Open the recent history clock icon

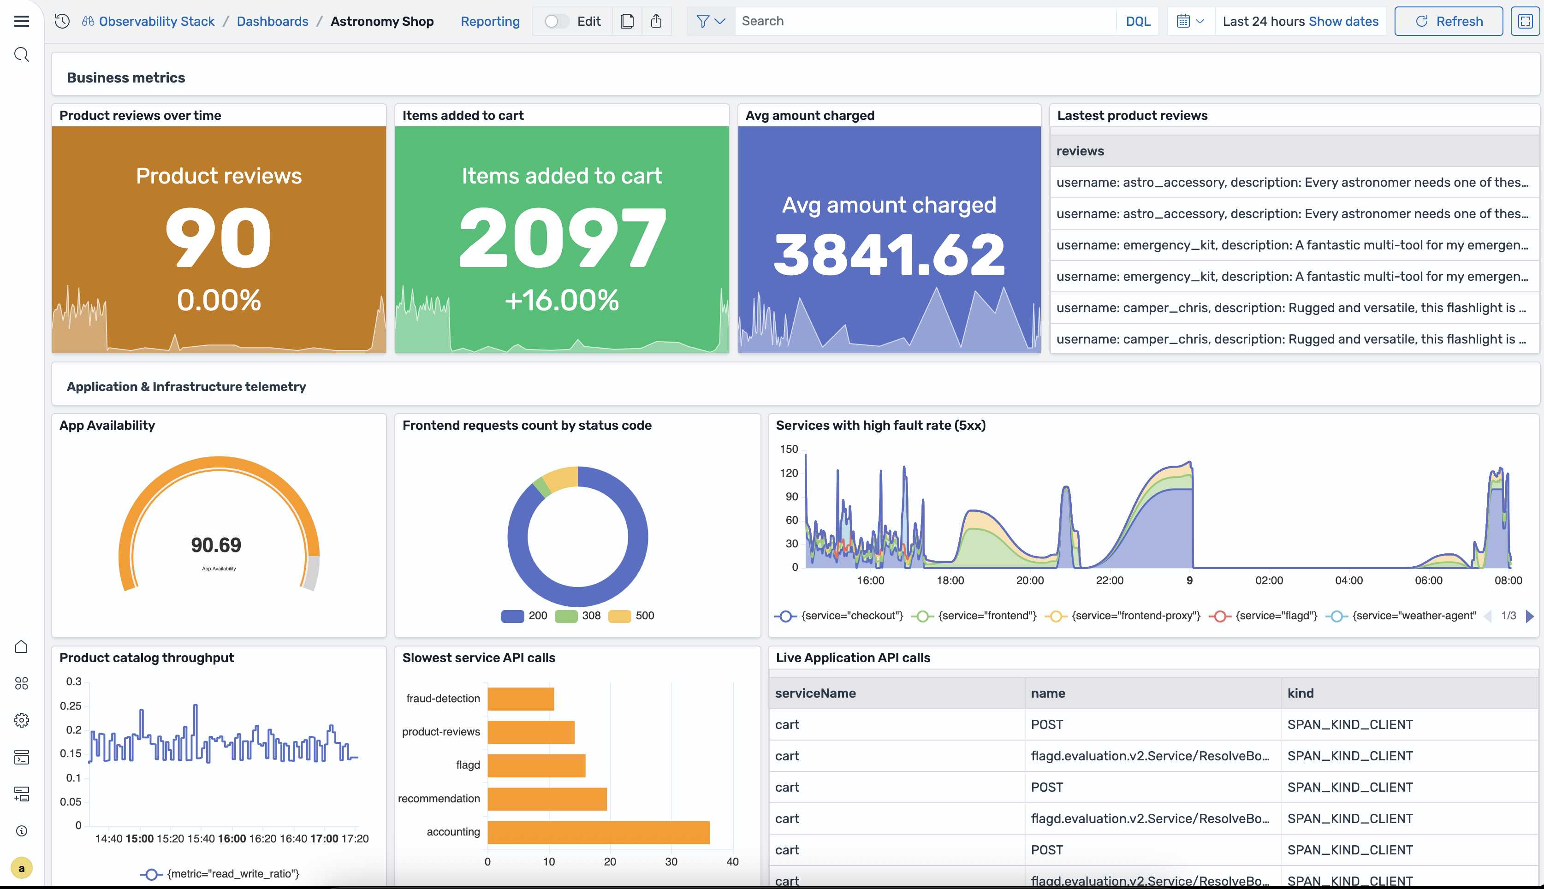coord(62,21)
